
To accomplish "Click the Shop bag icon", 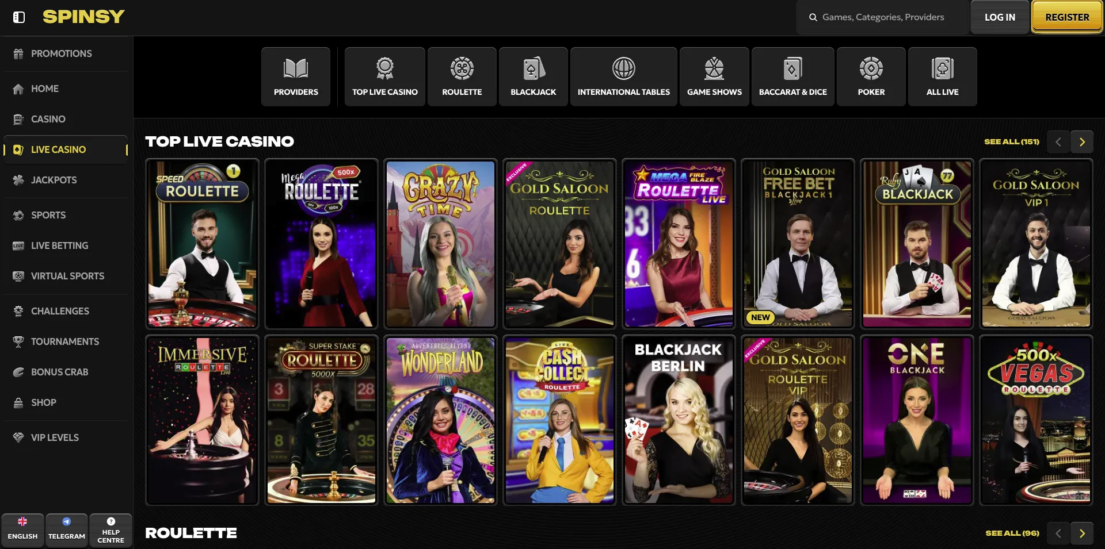I will [x=18, y=402].
